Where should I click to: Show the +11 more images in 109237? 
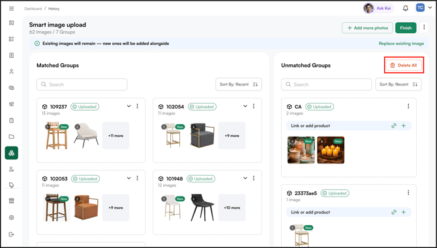(x=115, y=135)
